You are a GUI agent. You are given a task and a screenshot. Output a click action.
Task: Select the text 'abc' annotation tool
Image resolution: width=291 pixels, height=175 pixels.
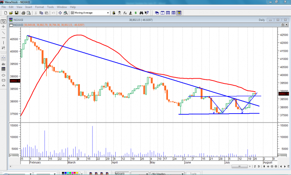tap(3, 64)
